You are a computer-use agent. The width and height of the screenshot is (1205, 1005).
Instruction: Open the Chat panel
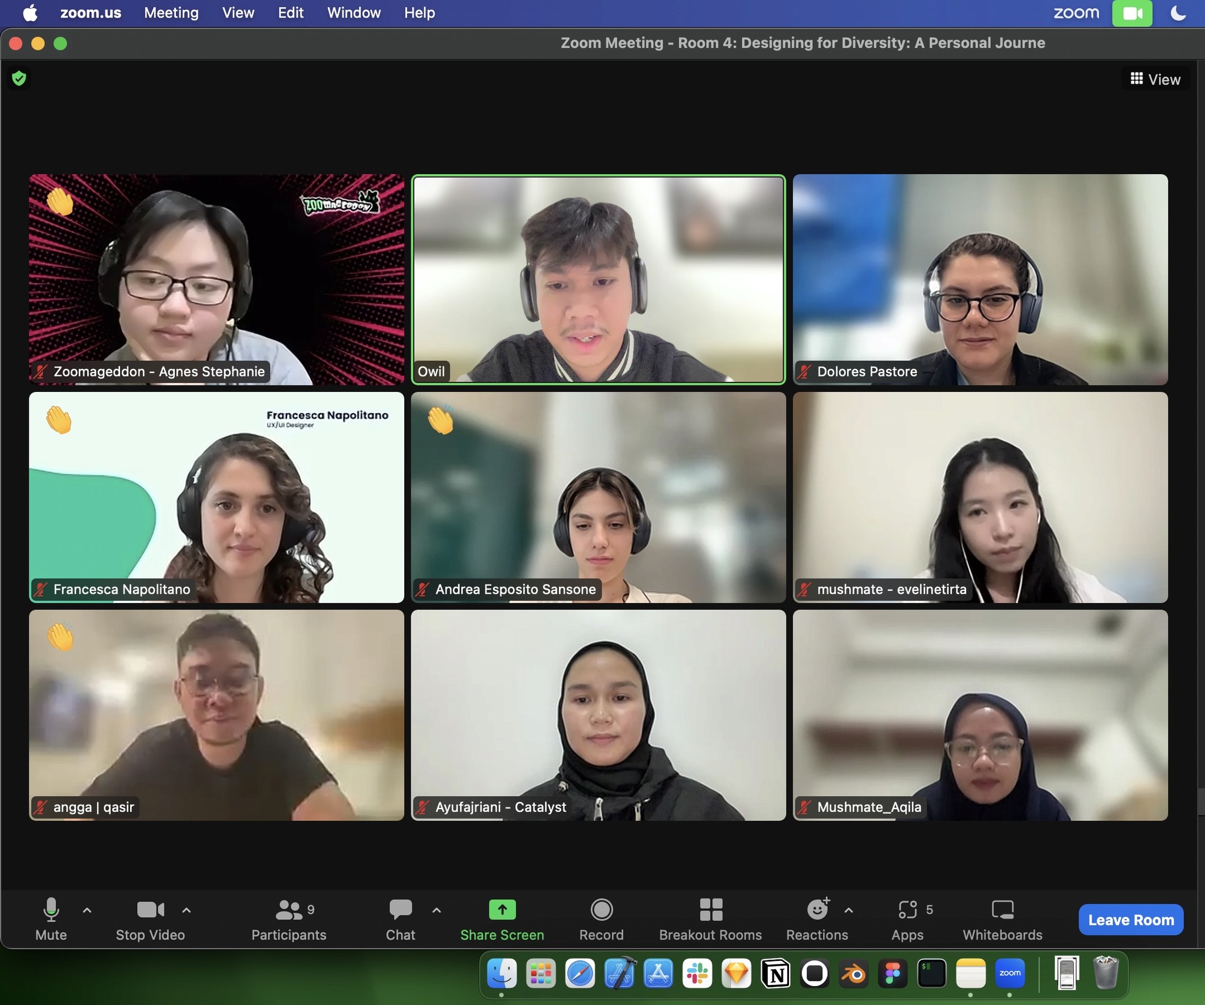tap(400, 910)
